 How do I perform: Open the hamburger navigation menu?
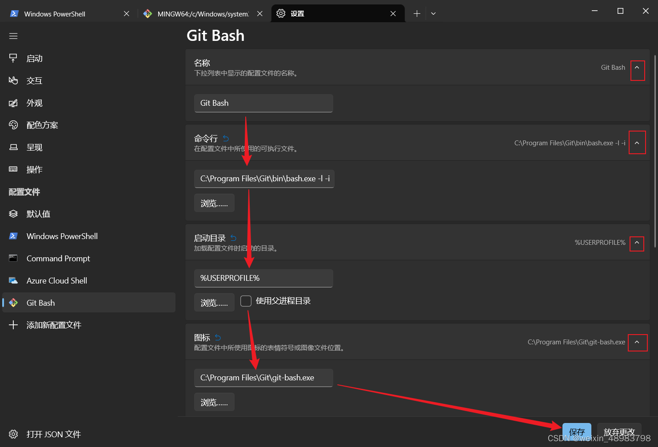(x=13, y=36)
